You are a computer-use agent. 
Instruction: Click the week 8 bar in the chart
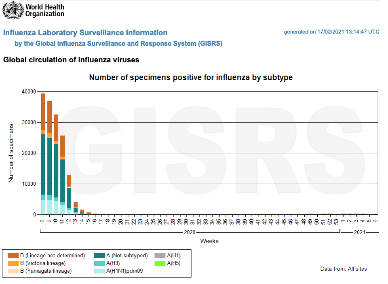click(x=43, y=154)
